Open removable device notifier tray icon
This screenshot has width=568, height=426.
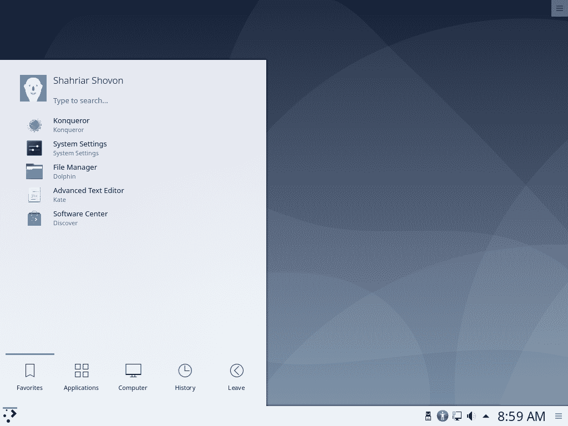(428, 416)
